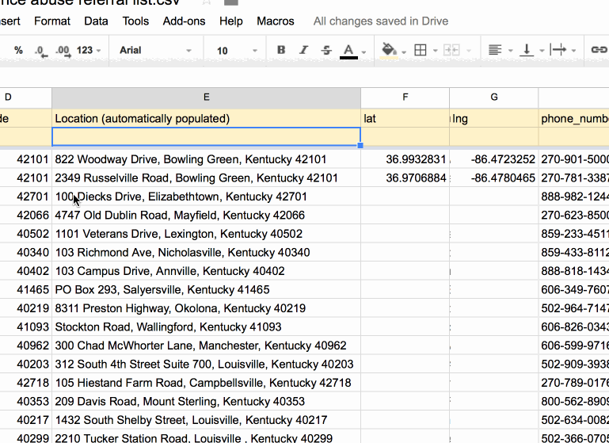Select cell '1432 South Shelby Street, Louisville'
609x443 pixels.
pyautogui.click(x=206, y=421)
